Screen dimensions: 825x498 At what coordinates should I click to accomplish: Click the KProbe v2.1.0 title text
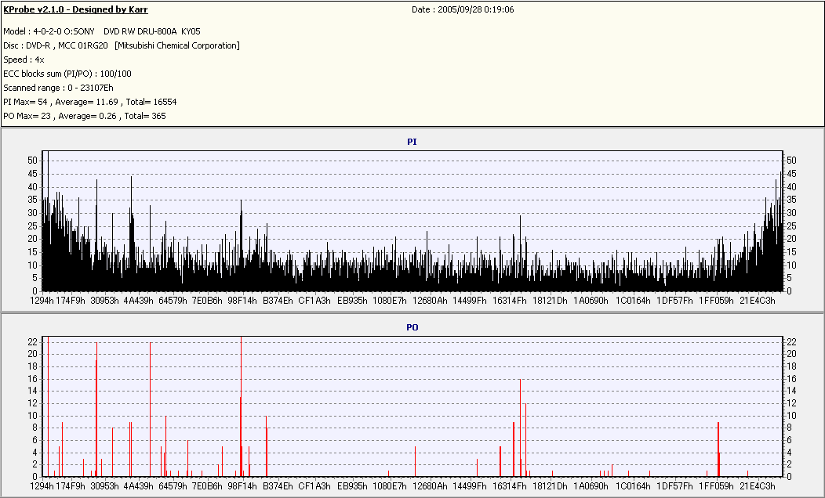click(76, 10)
